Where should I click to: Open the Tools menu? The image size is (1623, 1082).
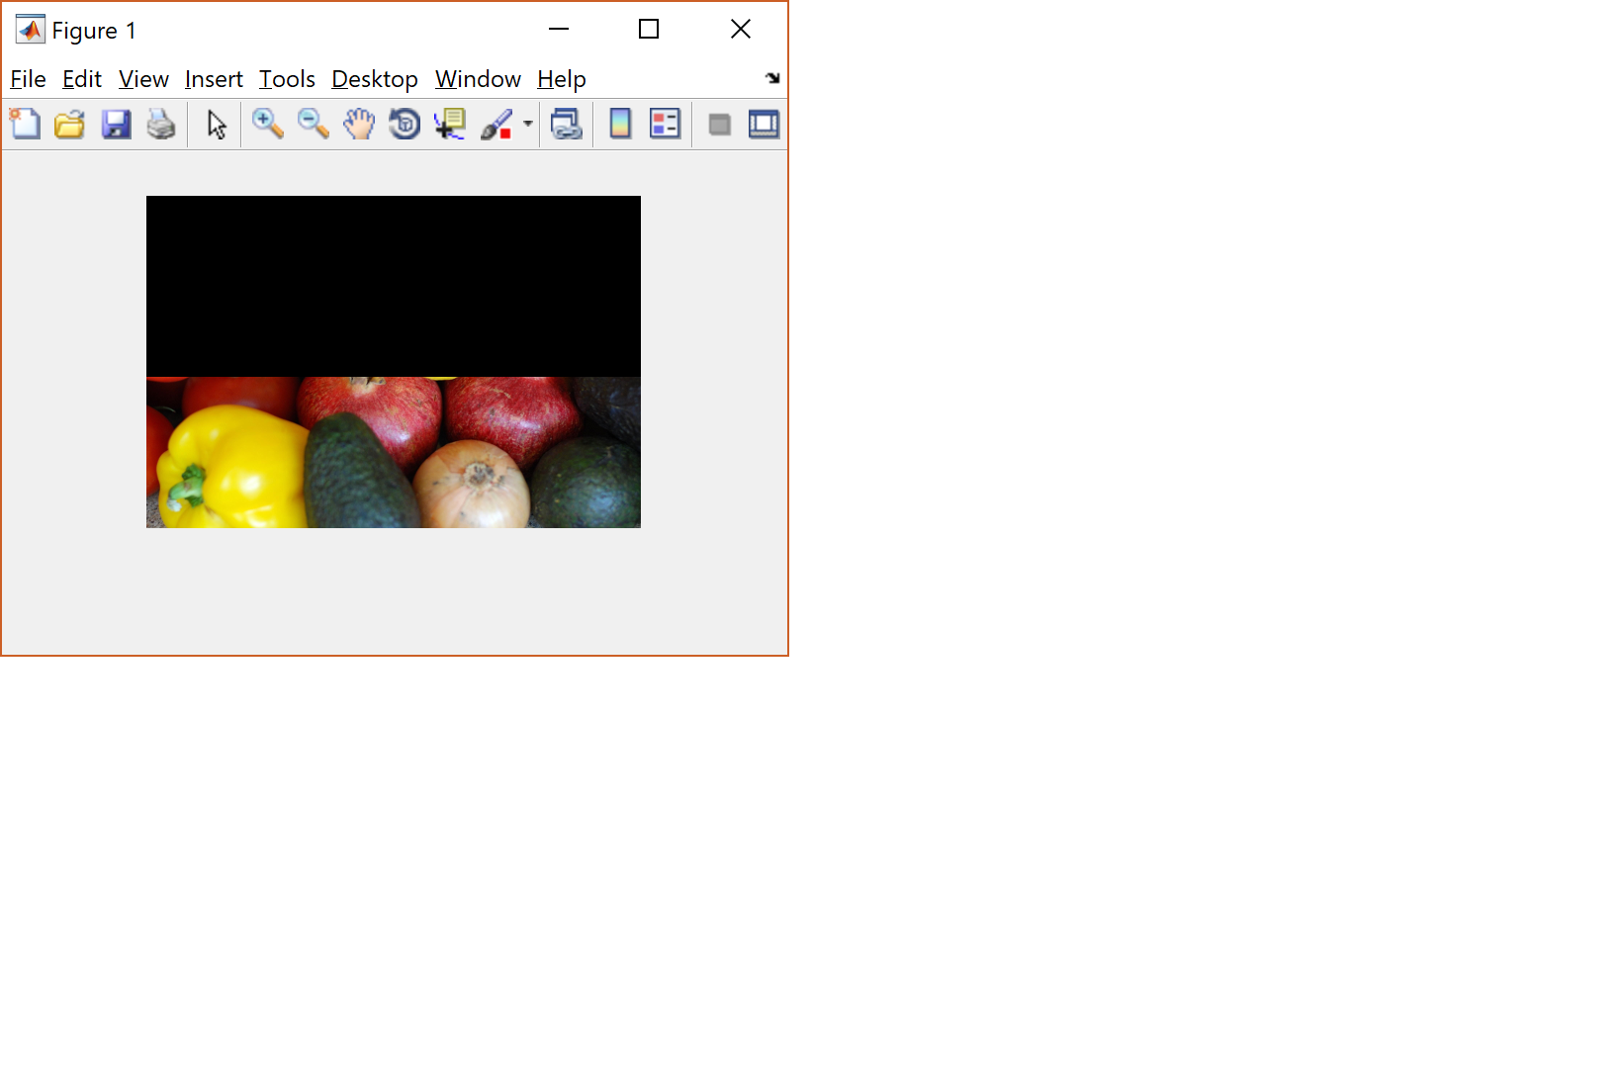pyautogui.click(x=287, y=79)
